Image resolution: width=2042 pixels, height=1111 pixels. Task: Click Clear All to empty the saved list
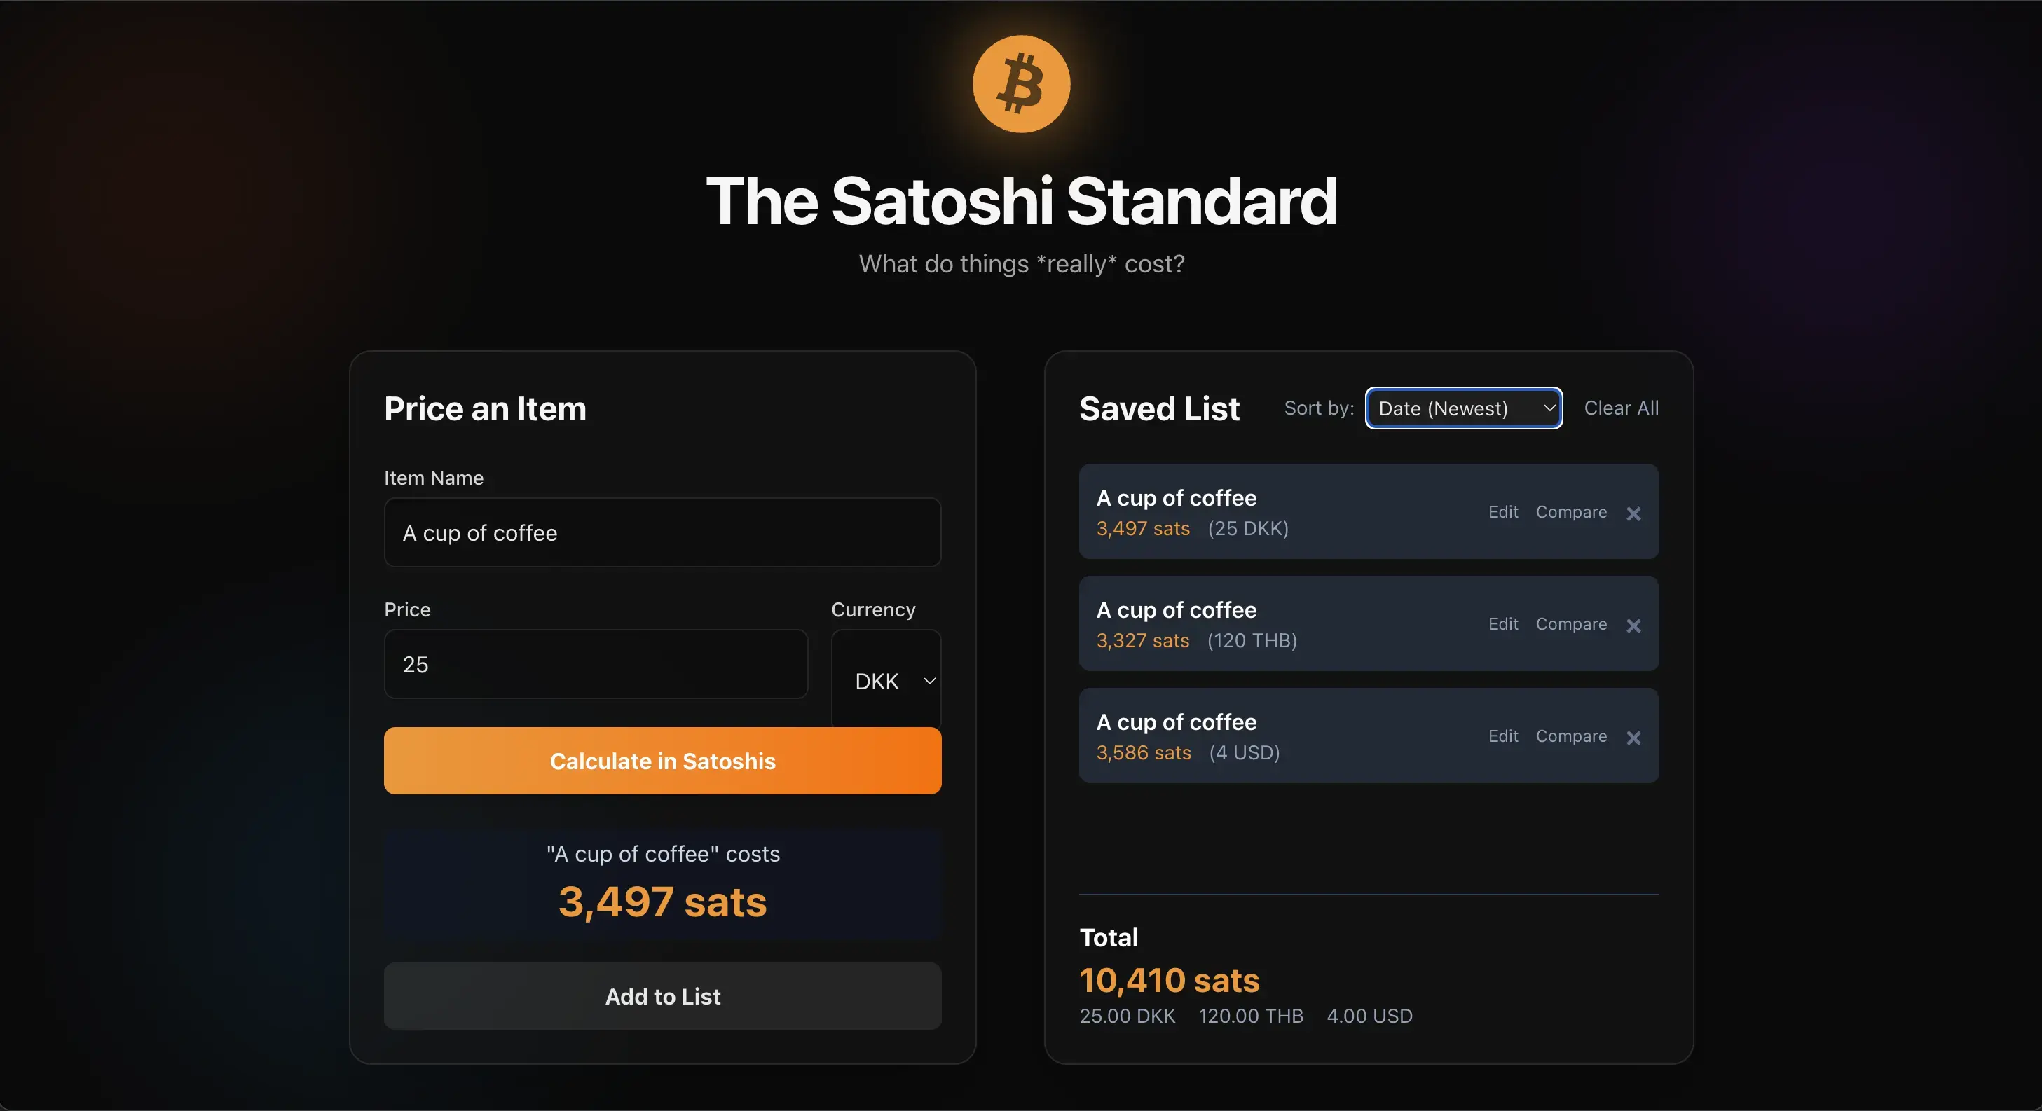pos(1621,407)
